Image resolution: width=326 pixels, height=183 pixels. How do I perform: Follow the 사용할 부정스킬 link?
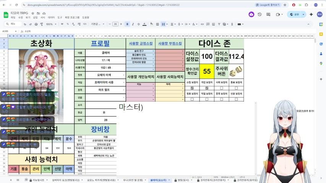coord(170,43)
